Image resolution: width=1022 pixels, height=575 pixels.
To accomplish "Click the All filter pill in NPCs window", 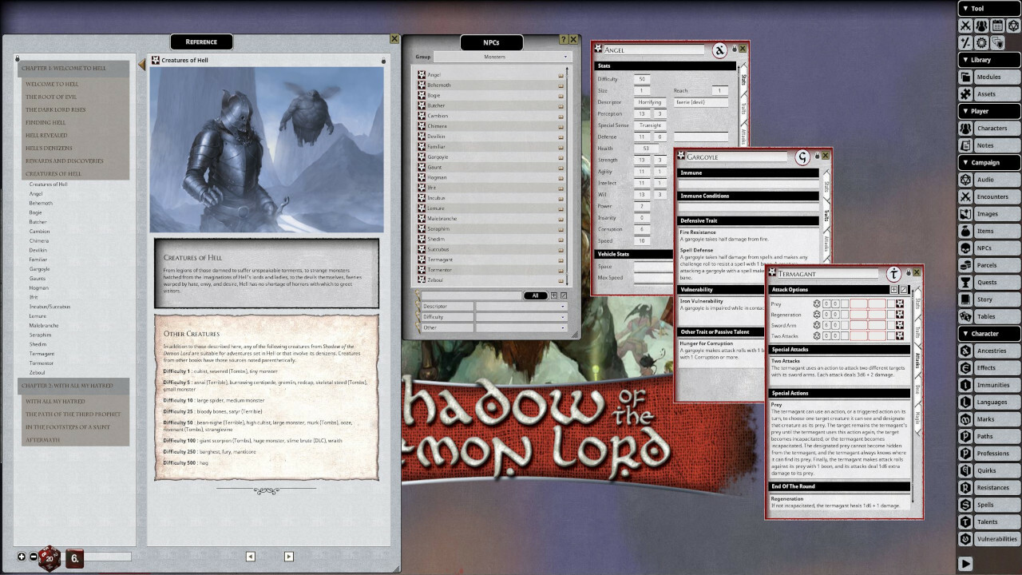I will [536, 295].
